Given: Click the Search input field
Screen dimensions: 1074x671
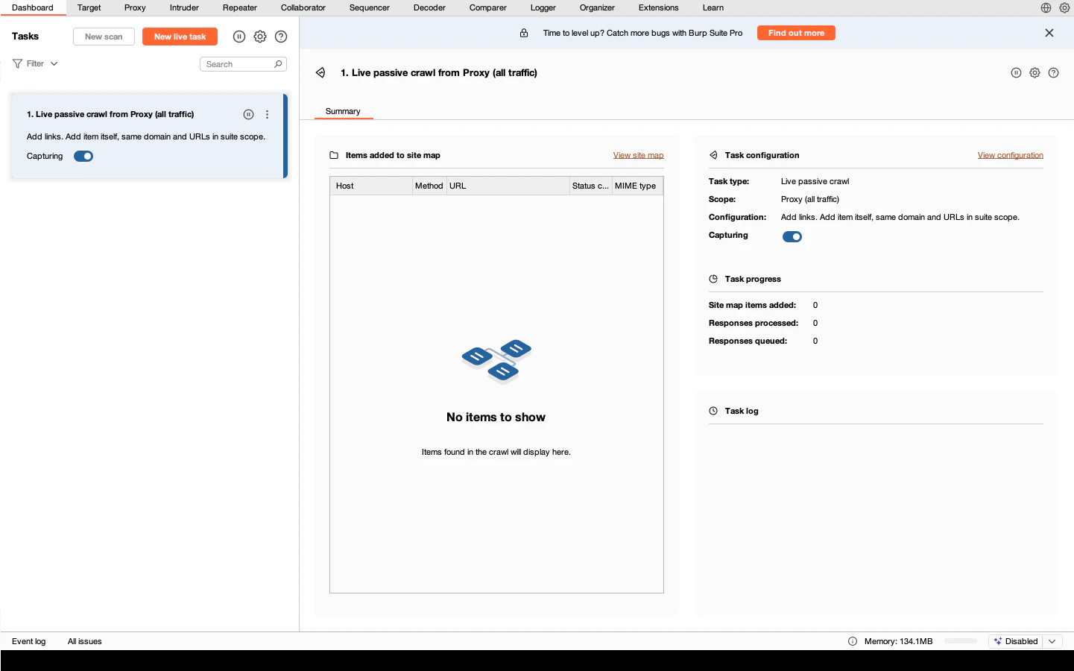Looking at the screenshot, I should click(x=243, y=64).
